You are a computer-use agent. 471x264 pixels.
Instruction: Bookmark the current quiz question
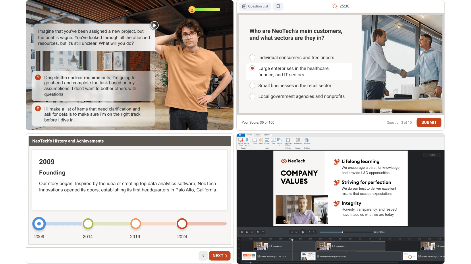(278, 6)
